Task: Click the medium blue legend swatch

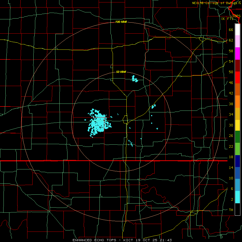Action: tap(237, 173)
